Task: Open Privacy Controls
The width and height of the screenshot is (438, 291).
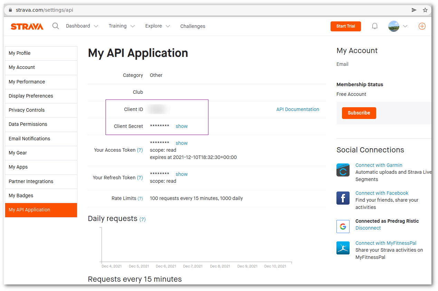Action: 41,110
